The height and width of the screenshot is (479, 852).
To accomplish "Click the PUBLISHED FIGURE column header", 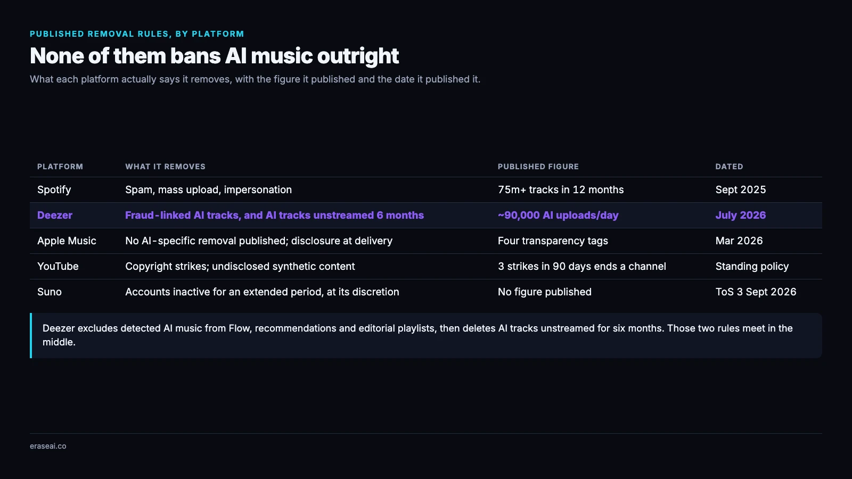I will pos(538,167).
